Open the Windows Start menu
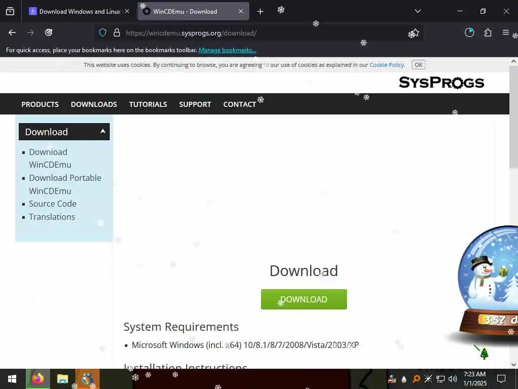The image size is (518, 389). point(12,379)
